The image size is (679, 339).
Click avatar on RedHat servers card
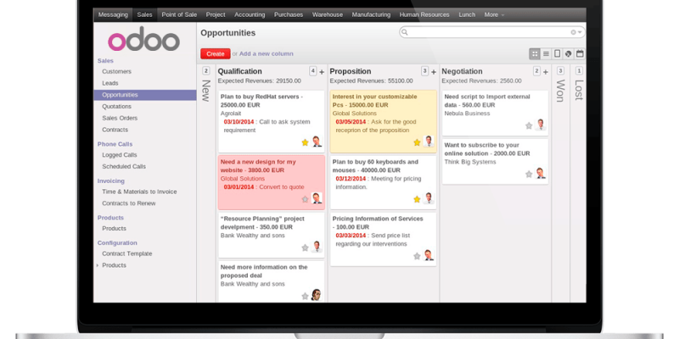coord(317,142)
